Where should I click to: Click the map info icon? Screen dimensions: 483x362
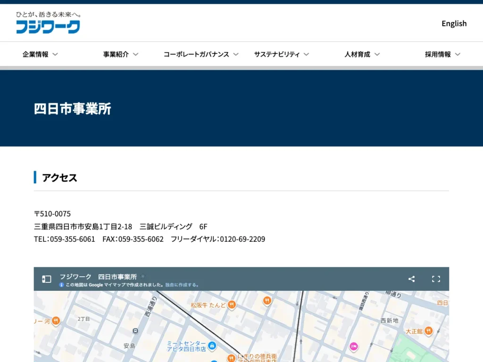click(61, 285)
